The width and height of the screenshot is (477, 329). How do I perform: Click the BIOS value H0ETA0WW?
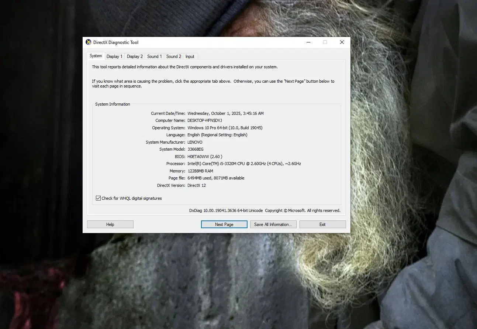205,157
